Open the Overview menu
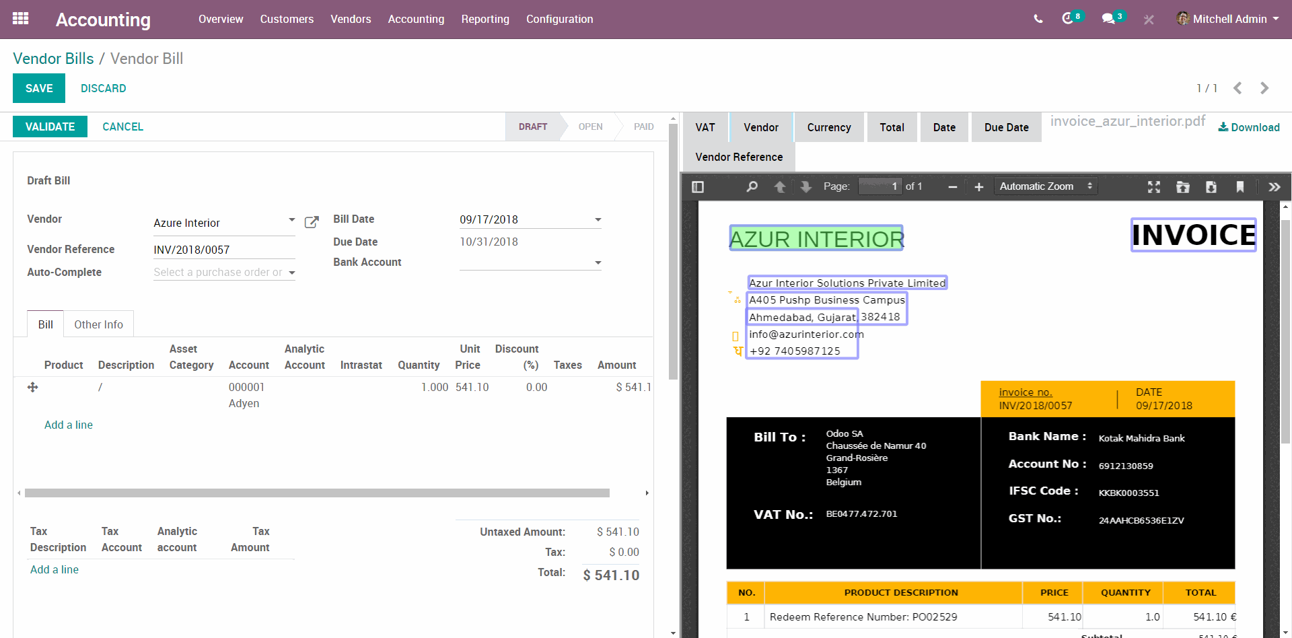1292x638 pixels. pyautogui.click(x=221, y=19)
